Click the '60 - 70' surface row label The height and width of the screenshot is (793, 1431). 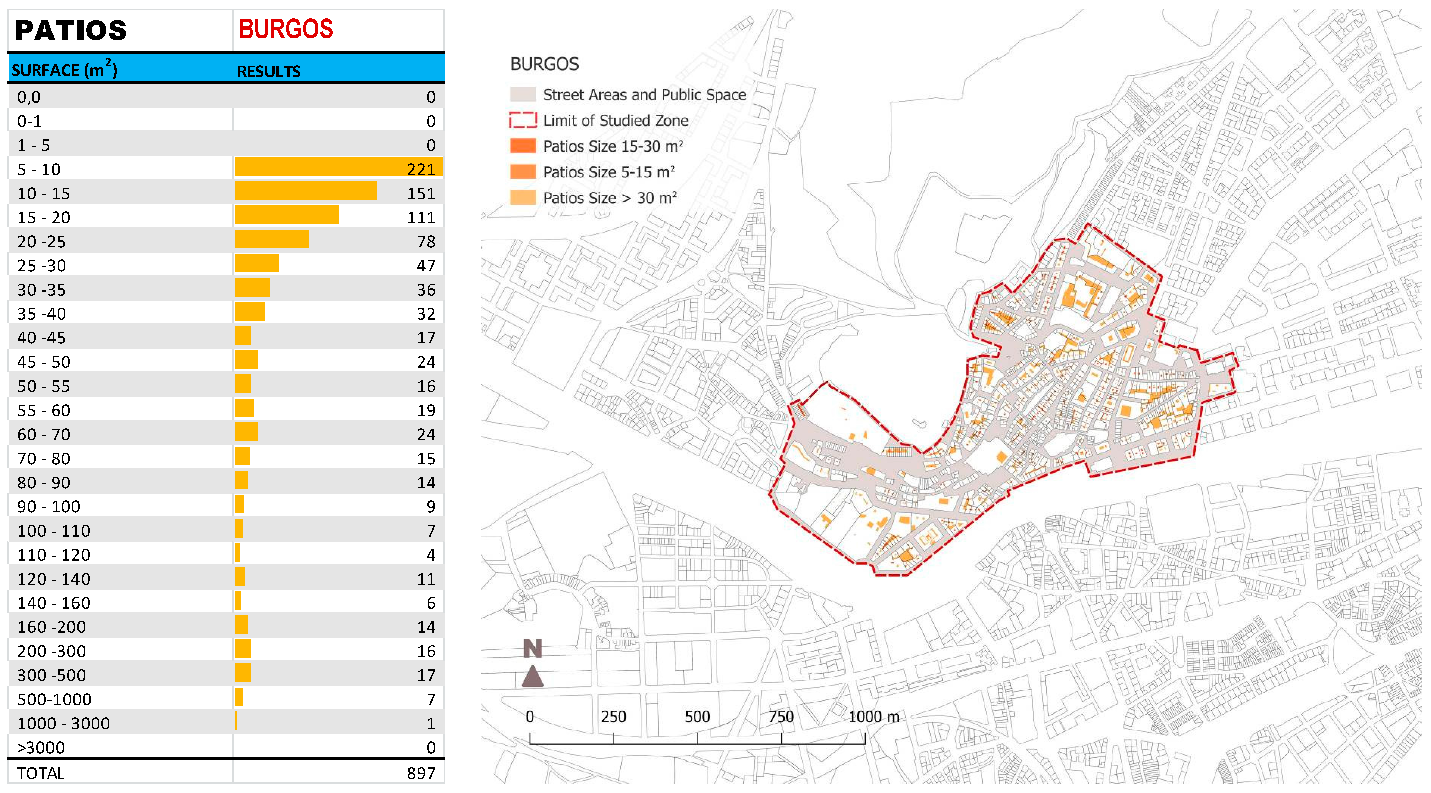pyautogui.click(x=43, y=434)
